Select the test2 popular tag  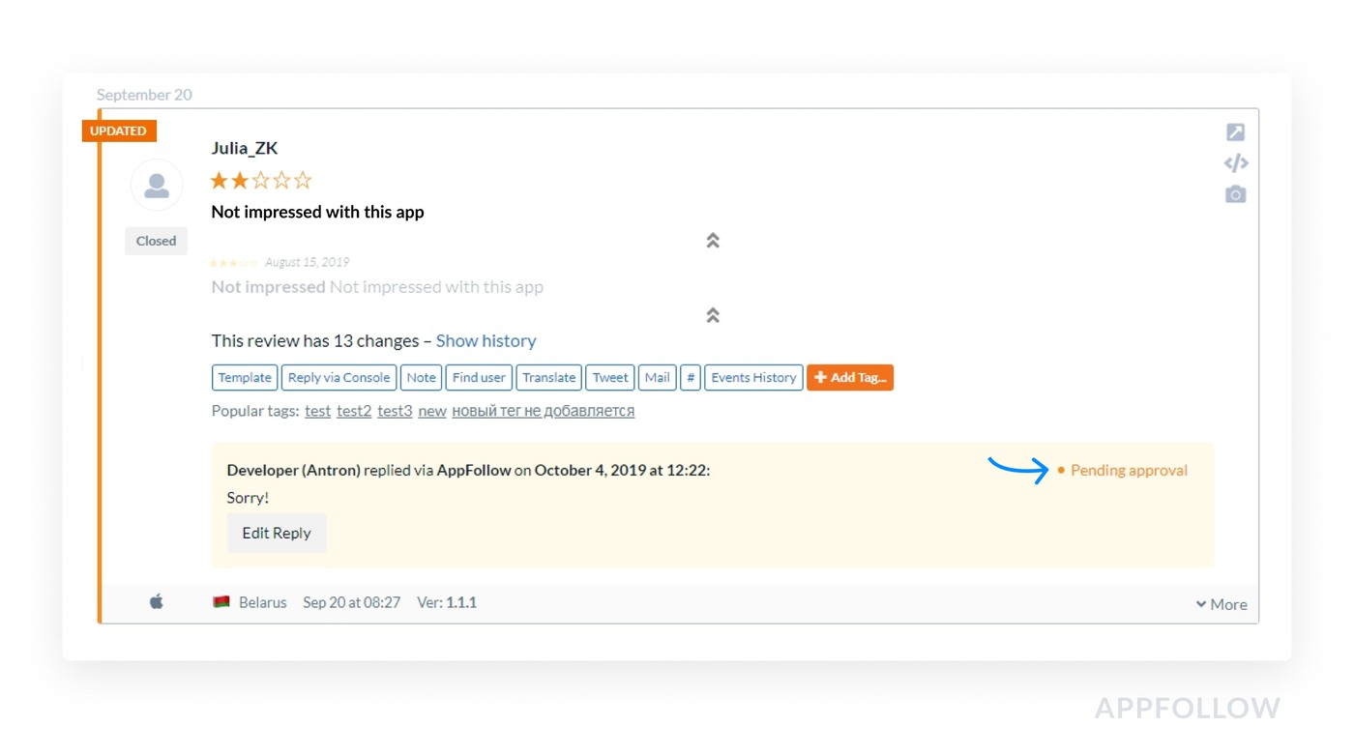tap(354, 411)
